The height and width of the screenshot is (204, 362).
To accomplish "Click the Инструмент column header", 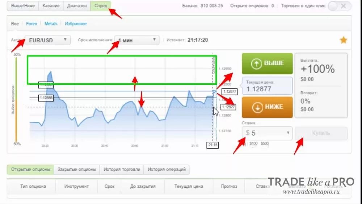I will coord(76,187).
